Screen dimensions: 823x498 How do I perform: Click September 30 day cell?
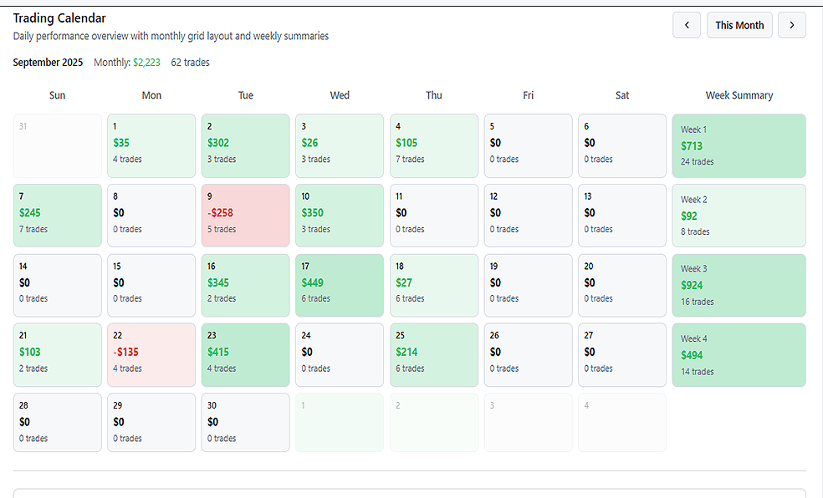click(x=245, y=423)
